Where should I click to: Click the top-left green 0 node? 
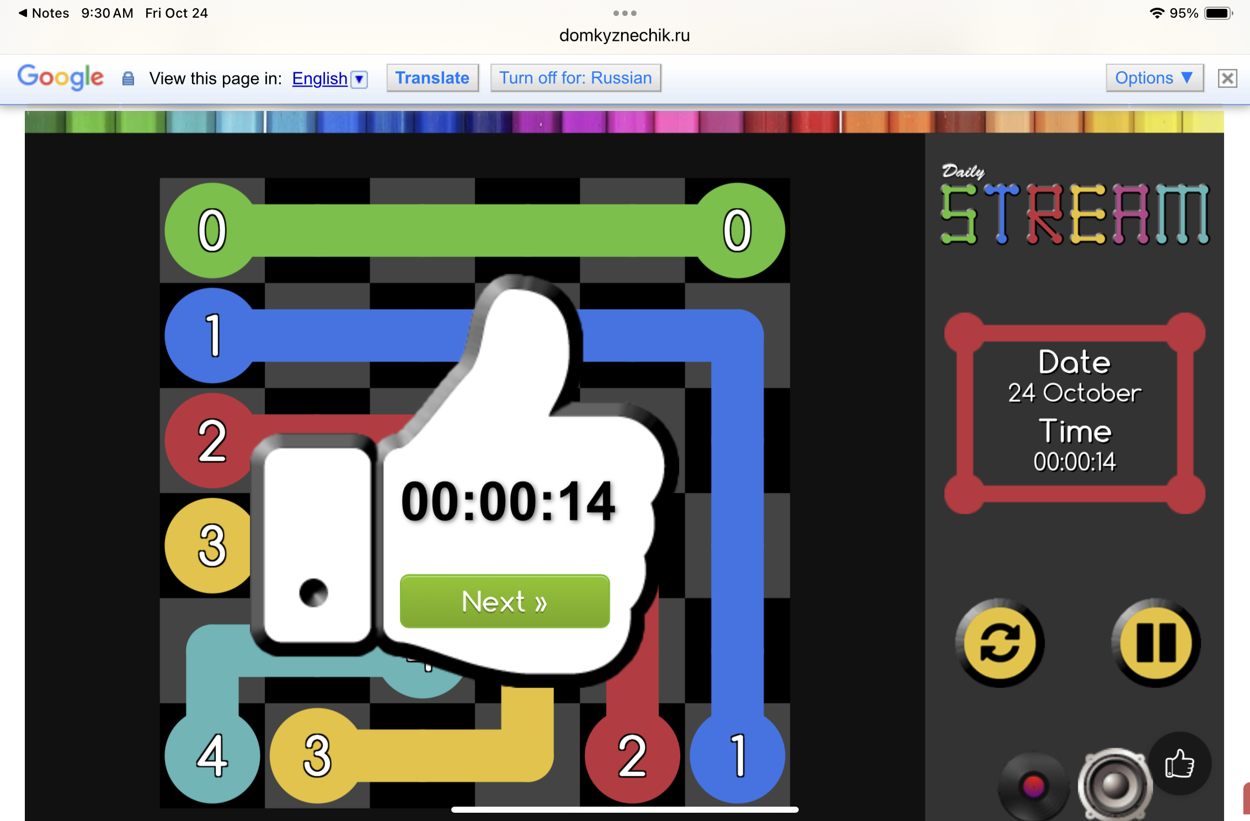pyautogui.click(x=212, y=230)
